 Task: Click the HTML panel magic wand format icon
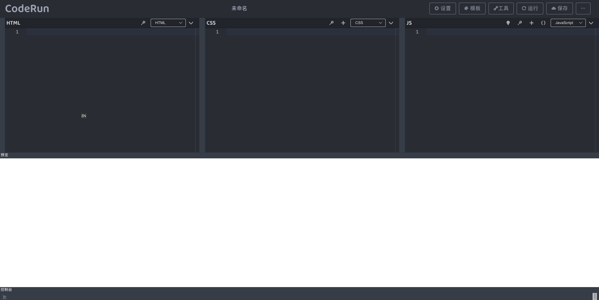(x=143, y=23)
